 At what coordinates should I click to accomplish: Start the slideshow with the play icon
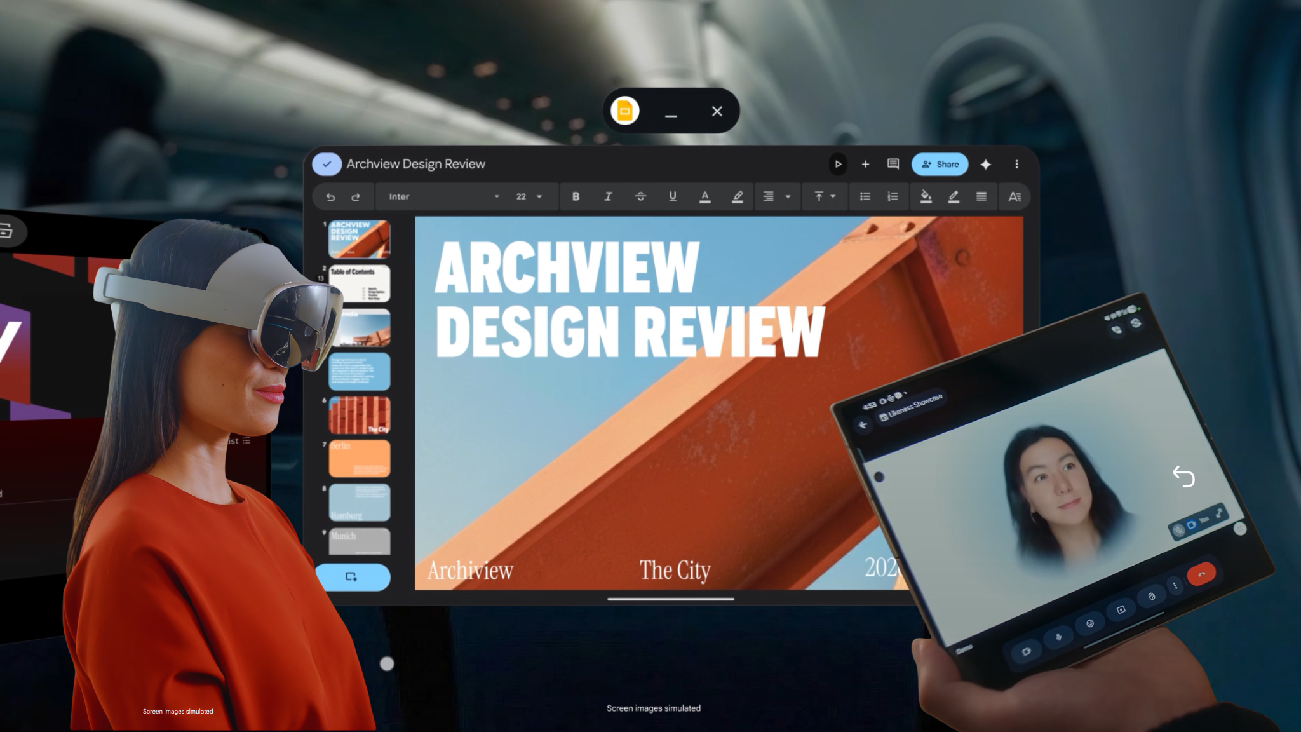[838, 164]
